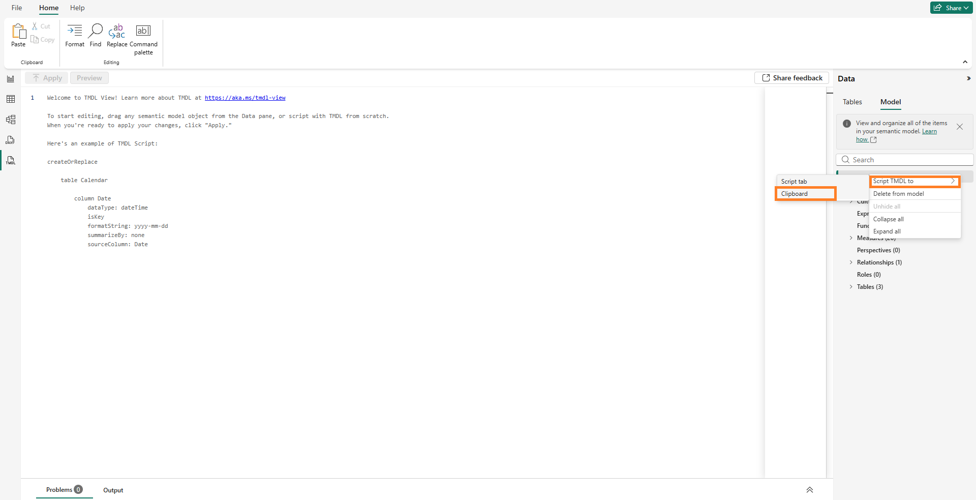This screenshot has width=976, height=500.
Task: Click the createOrReplace keyword in the script
Action: (x=72, y=162)
